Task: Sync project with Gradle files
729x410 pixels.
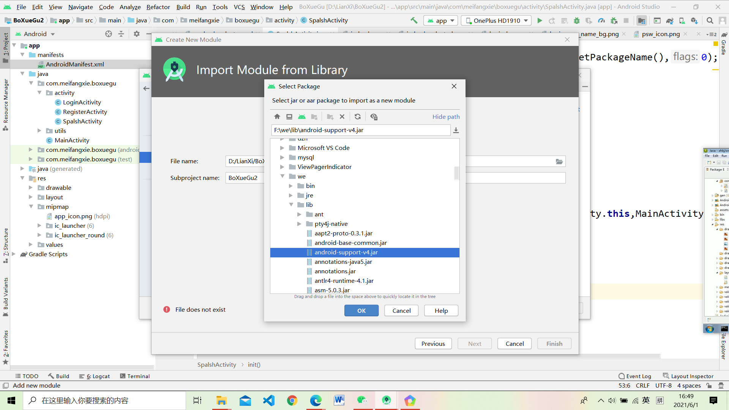Action: coord(669,20)
